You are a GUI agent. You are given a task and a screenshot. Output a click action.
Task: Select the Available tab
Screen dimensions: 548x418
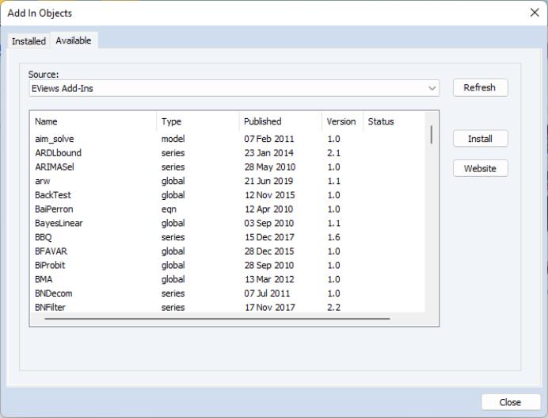point(74,40)
